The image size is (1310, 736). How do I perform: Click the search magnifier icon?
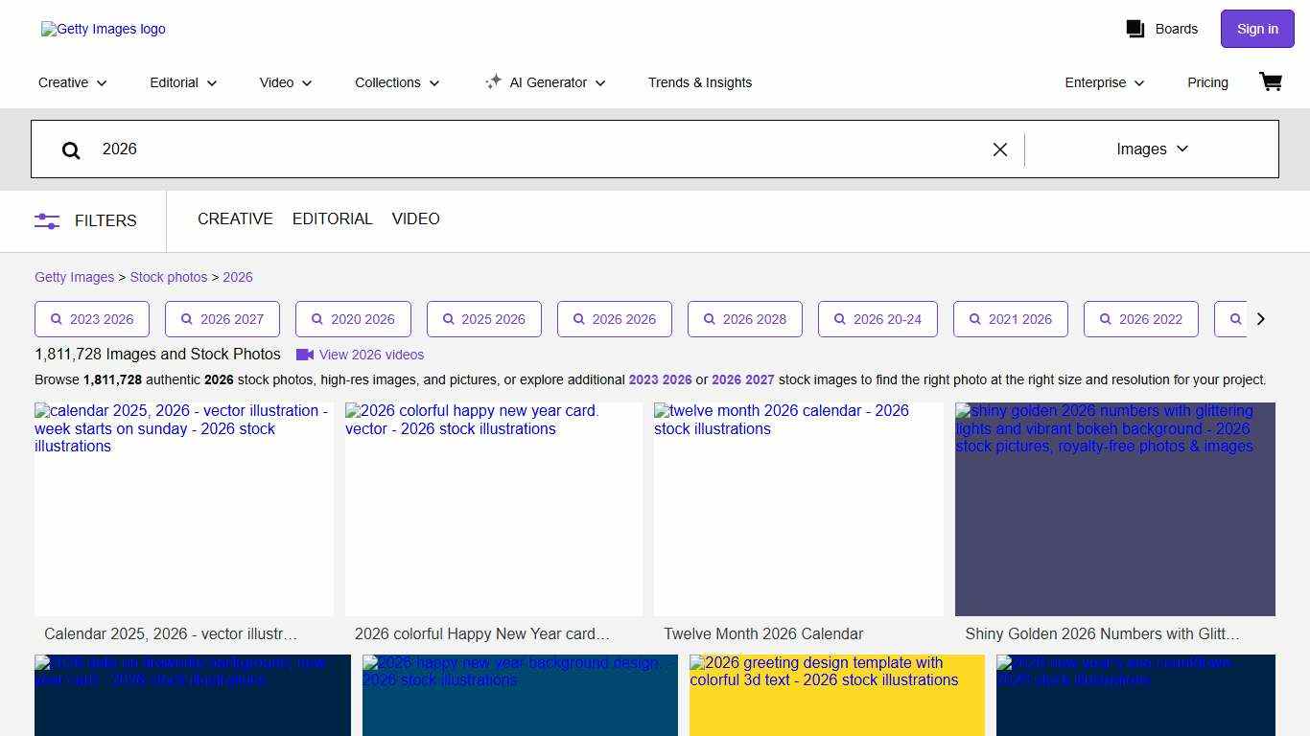point(71,149)
